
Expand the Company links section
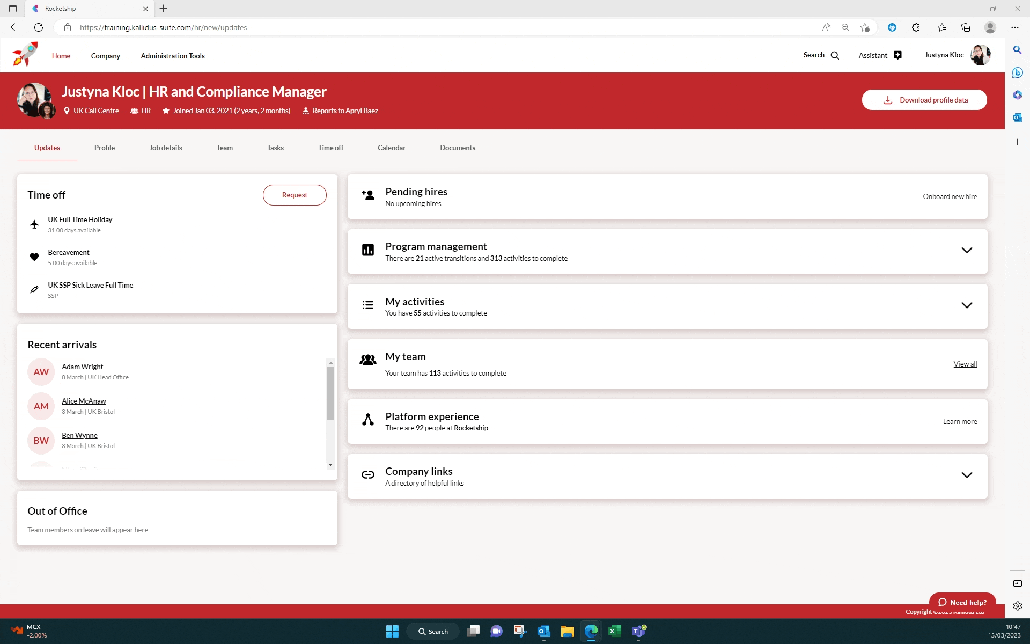pos(966,475)
